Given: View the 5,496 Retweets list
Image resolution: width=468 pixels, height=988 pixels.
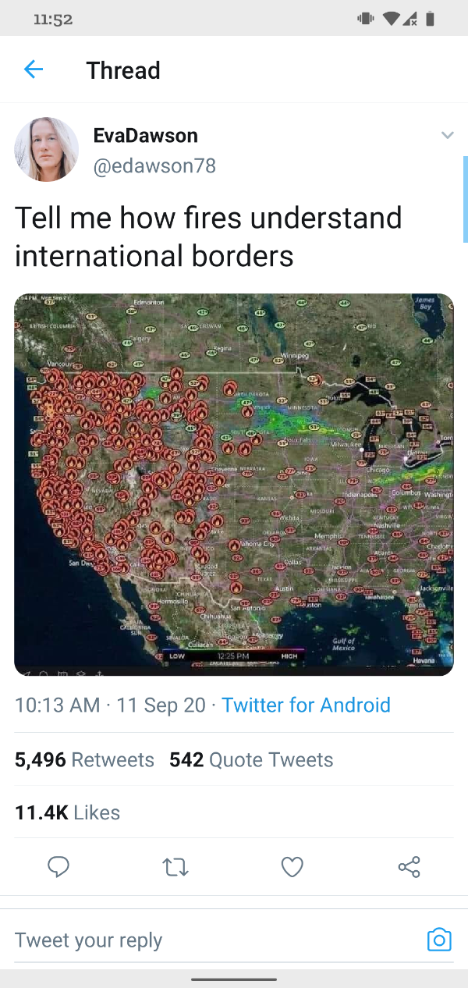Looking at the screenshot, I should point(84,759).
